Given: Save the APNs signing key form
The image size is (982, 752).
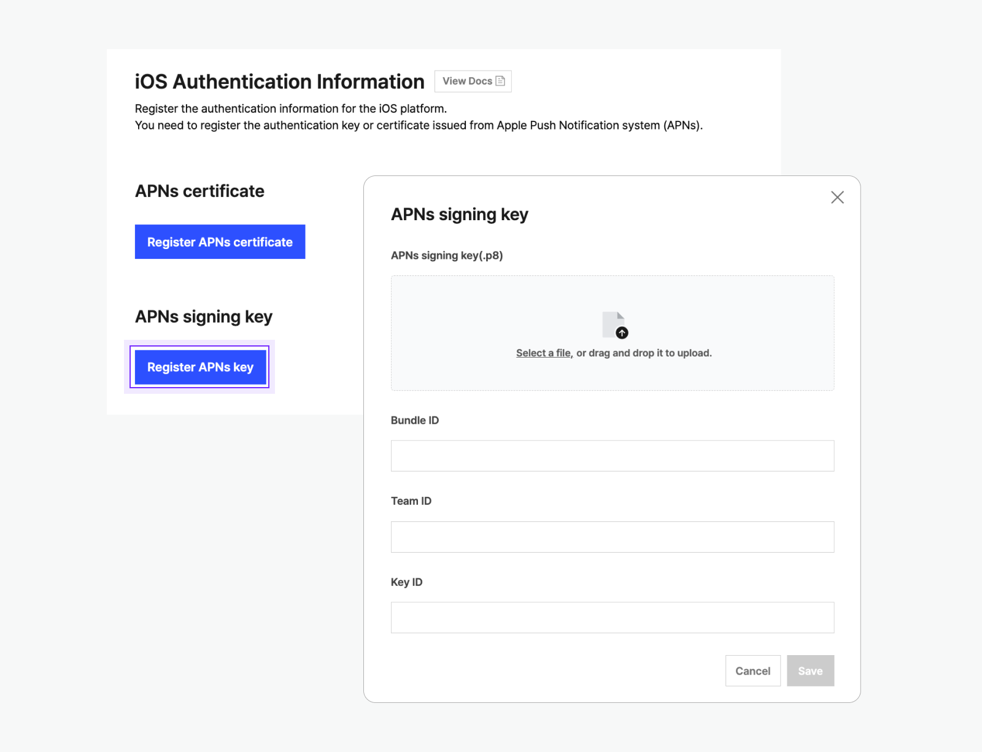Looking at the screenshot, I should 810,670.
